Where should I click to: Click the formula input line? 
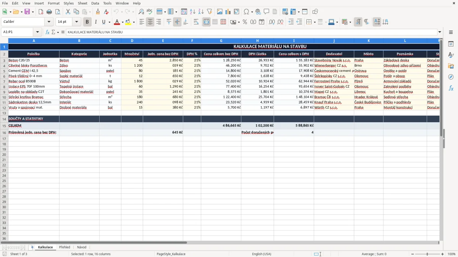point(252,32)
